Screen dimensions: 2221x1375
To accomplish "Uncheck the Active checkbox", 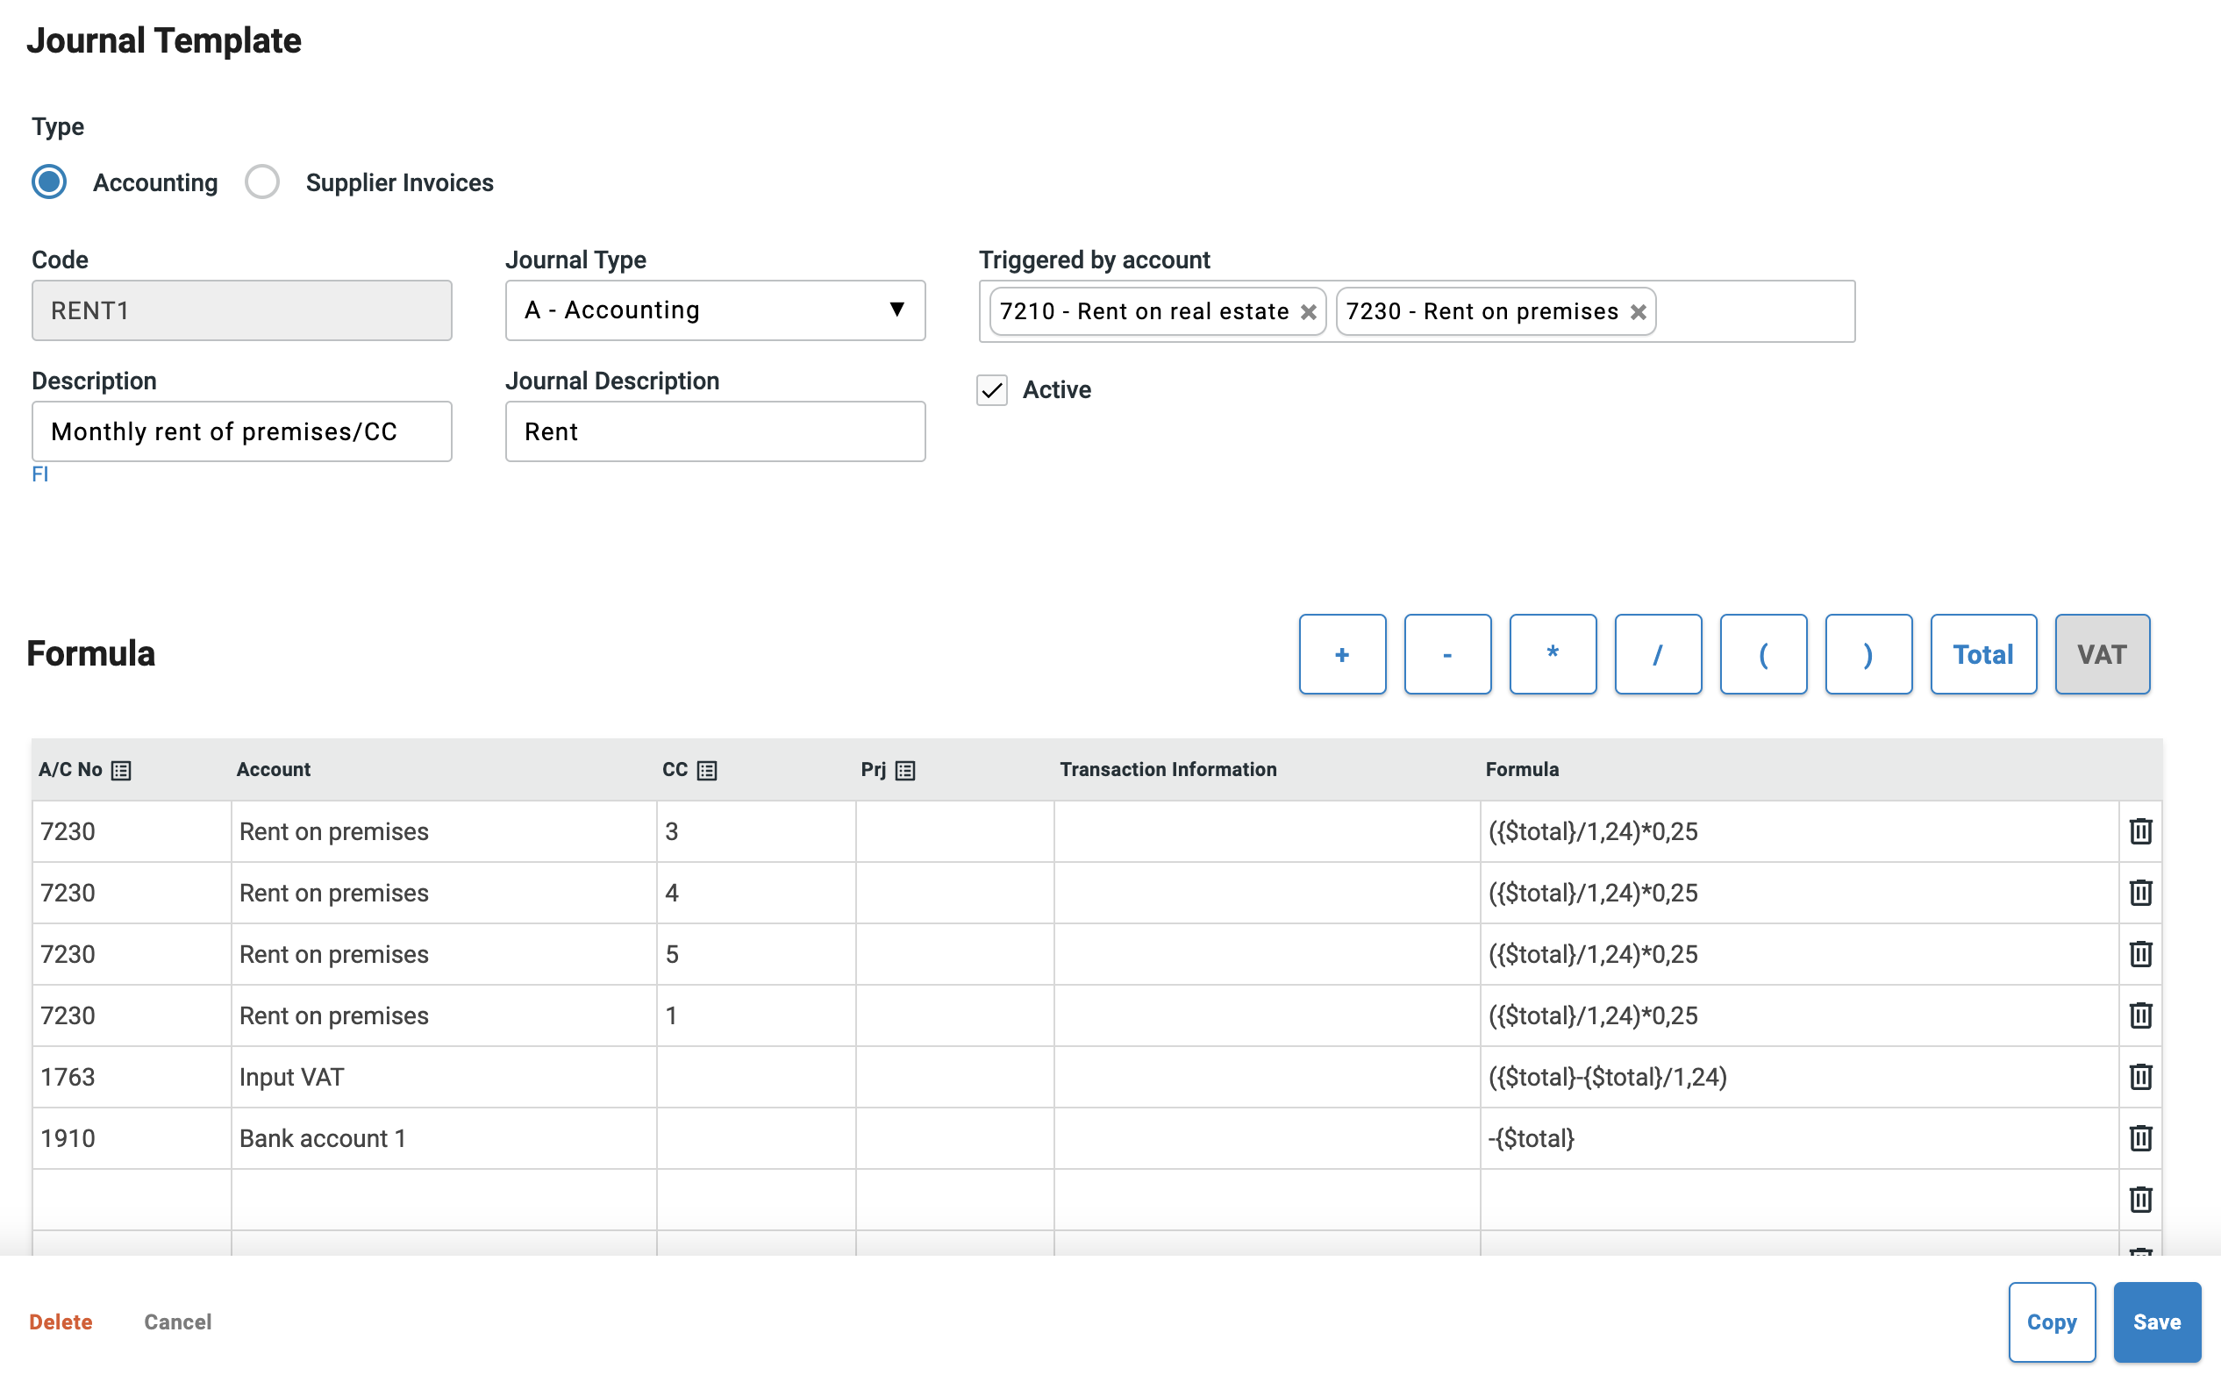I will [991, 390].
